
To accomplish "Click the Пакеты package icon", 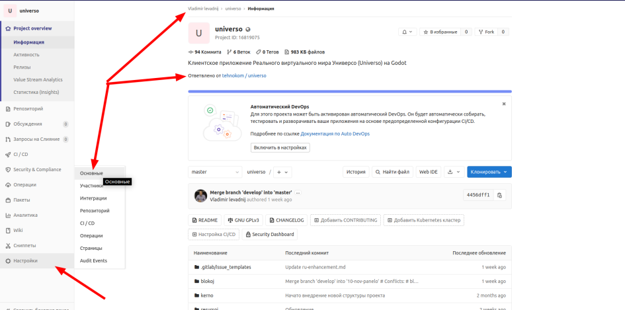I will click(8, 200).
